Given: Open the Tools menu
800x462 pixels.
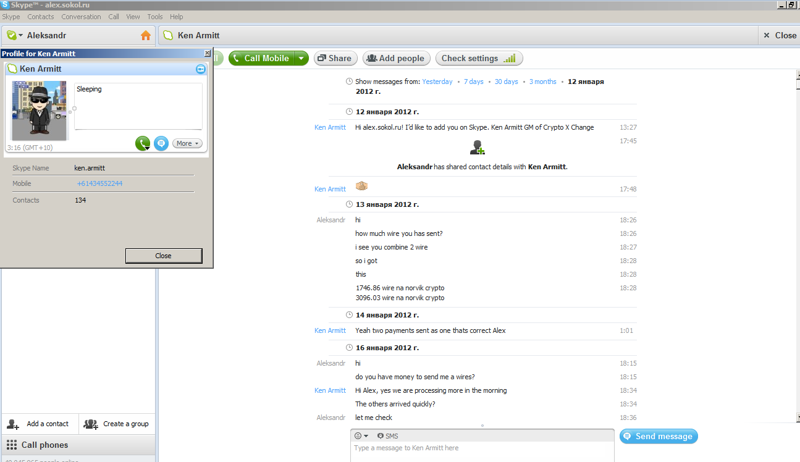Looking at the screenshot, I should point(155,17).
